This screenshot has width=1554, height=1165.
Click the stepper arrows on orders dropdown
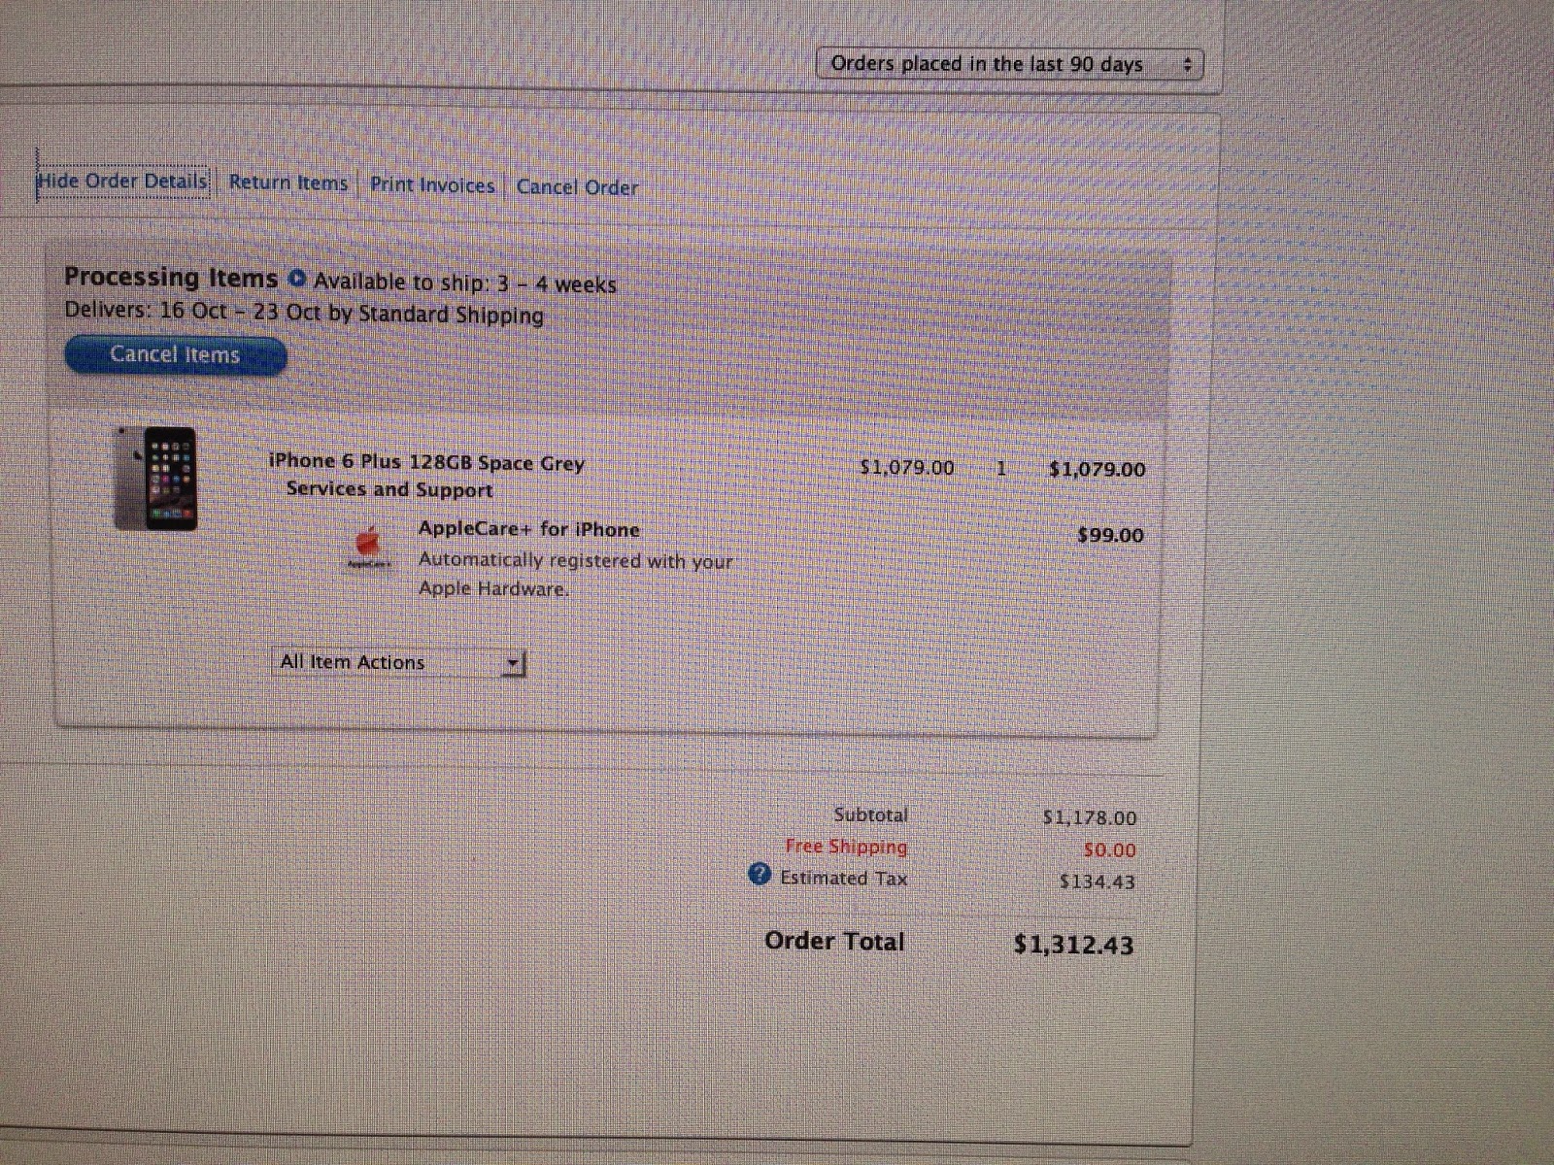click(1187, 65)
